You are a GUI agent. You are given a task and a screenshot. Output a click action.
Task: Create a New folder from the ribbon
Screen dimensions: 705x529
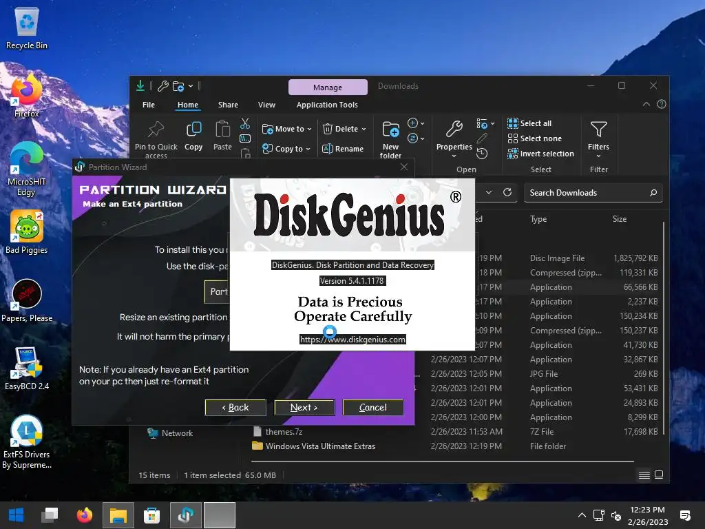click(x=391, y=139)
